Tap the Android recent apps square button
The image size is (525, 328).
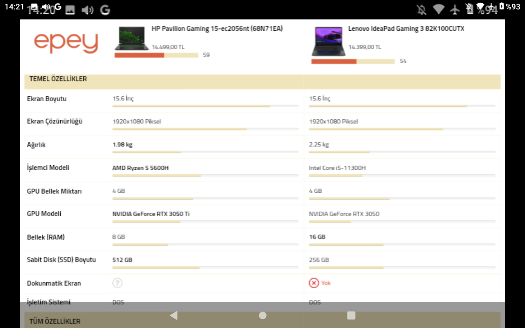point(351,315)
